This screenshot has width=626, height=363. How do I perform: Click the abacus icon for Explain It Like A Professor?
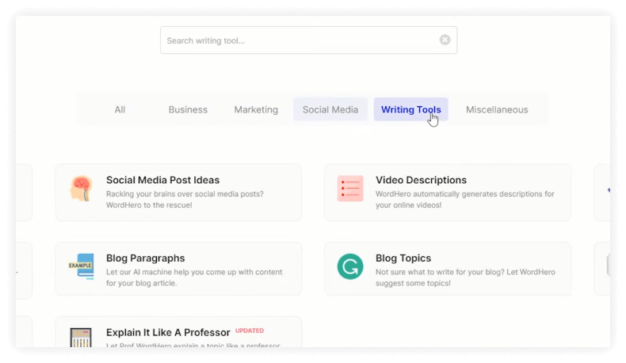click(x=81, y=338)
